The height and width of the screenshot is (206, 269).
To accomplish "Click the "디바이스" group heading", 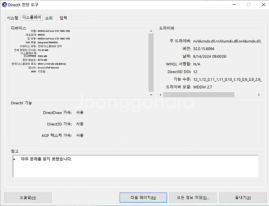I will (x=18, y=28).
